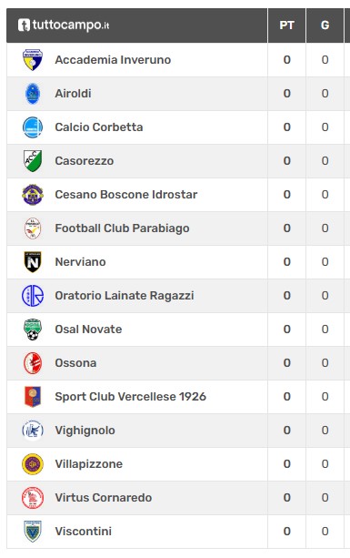Screen dimensions: 350x558
Task: Click the Accademia Inveruno team crest
Action: pos(33,60)
